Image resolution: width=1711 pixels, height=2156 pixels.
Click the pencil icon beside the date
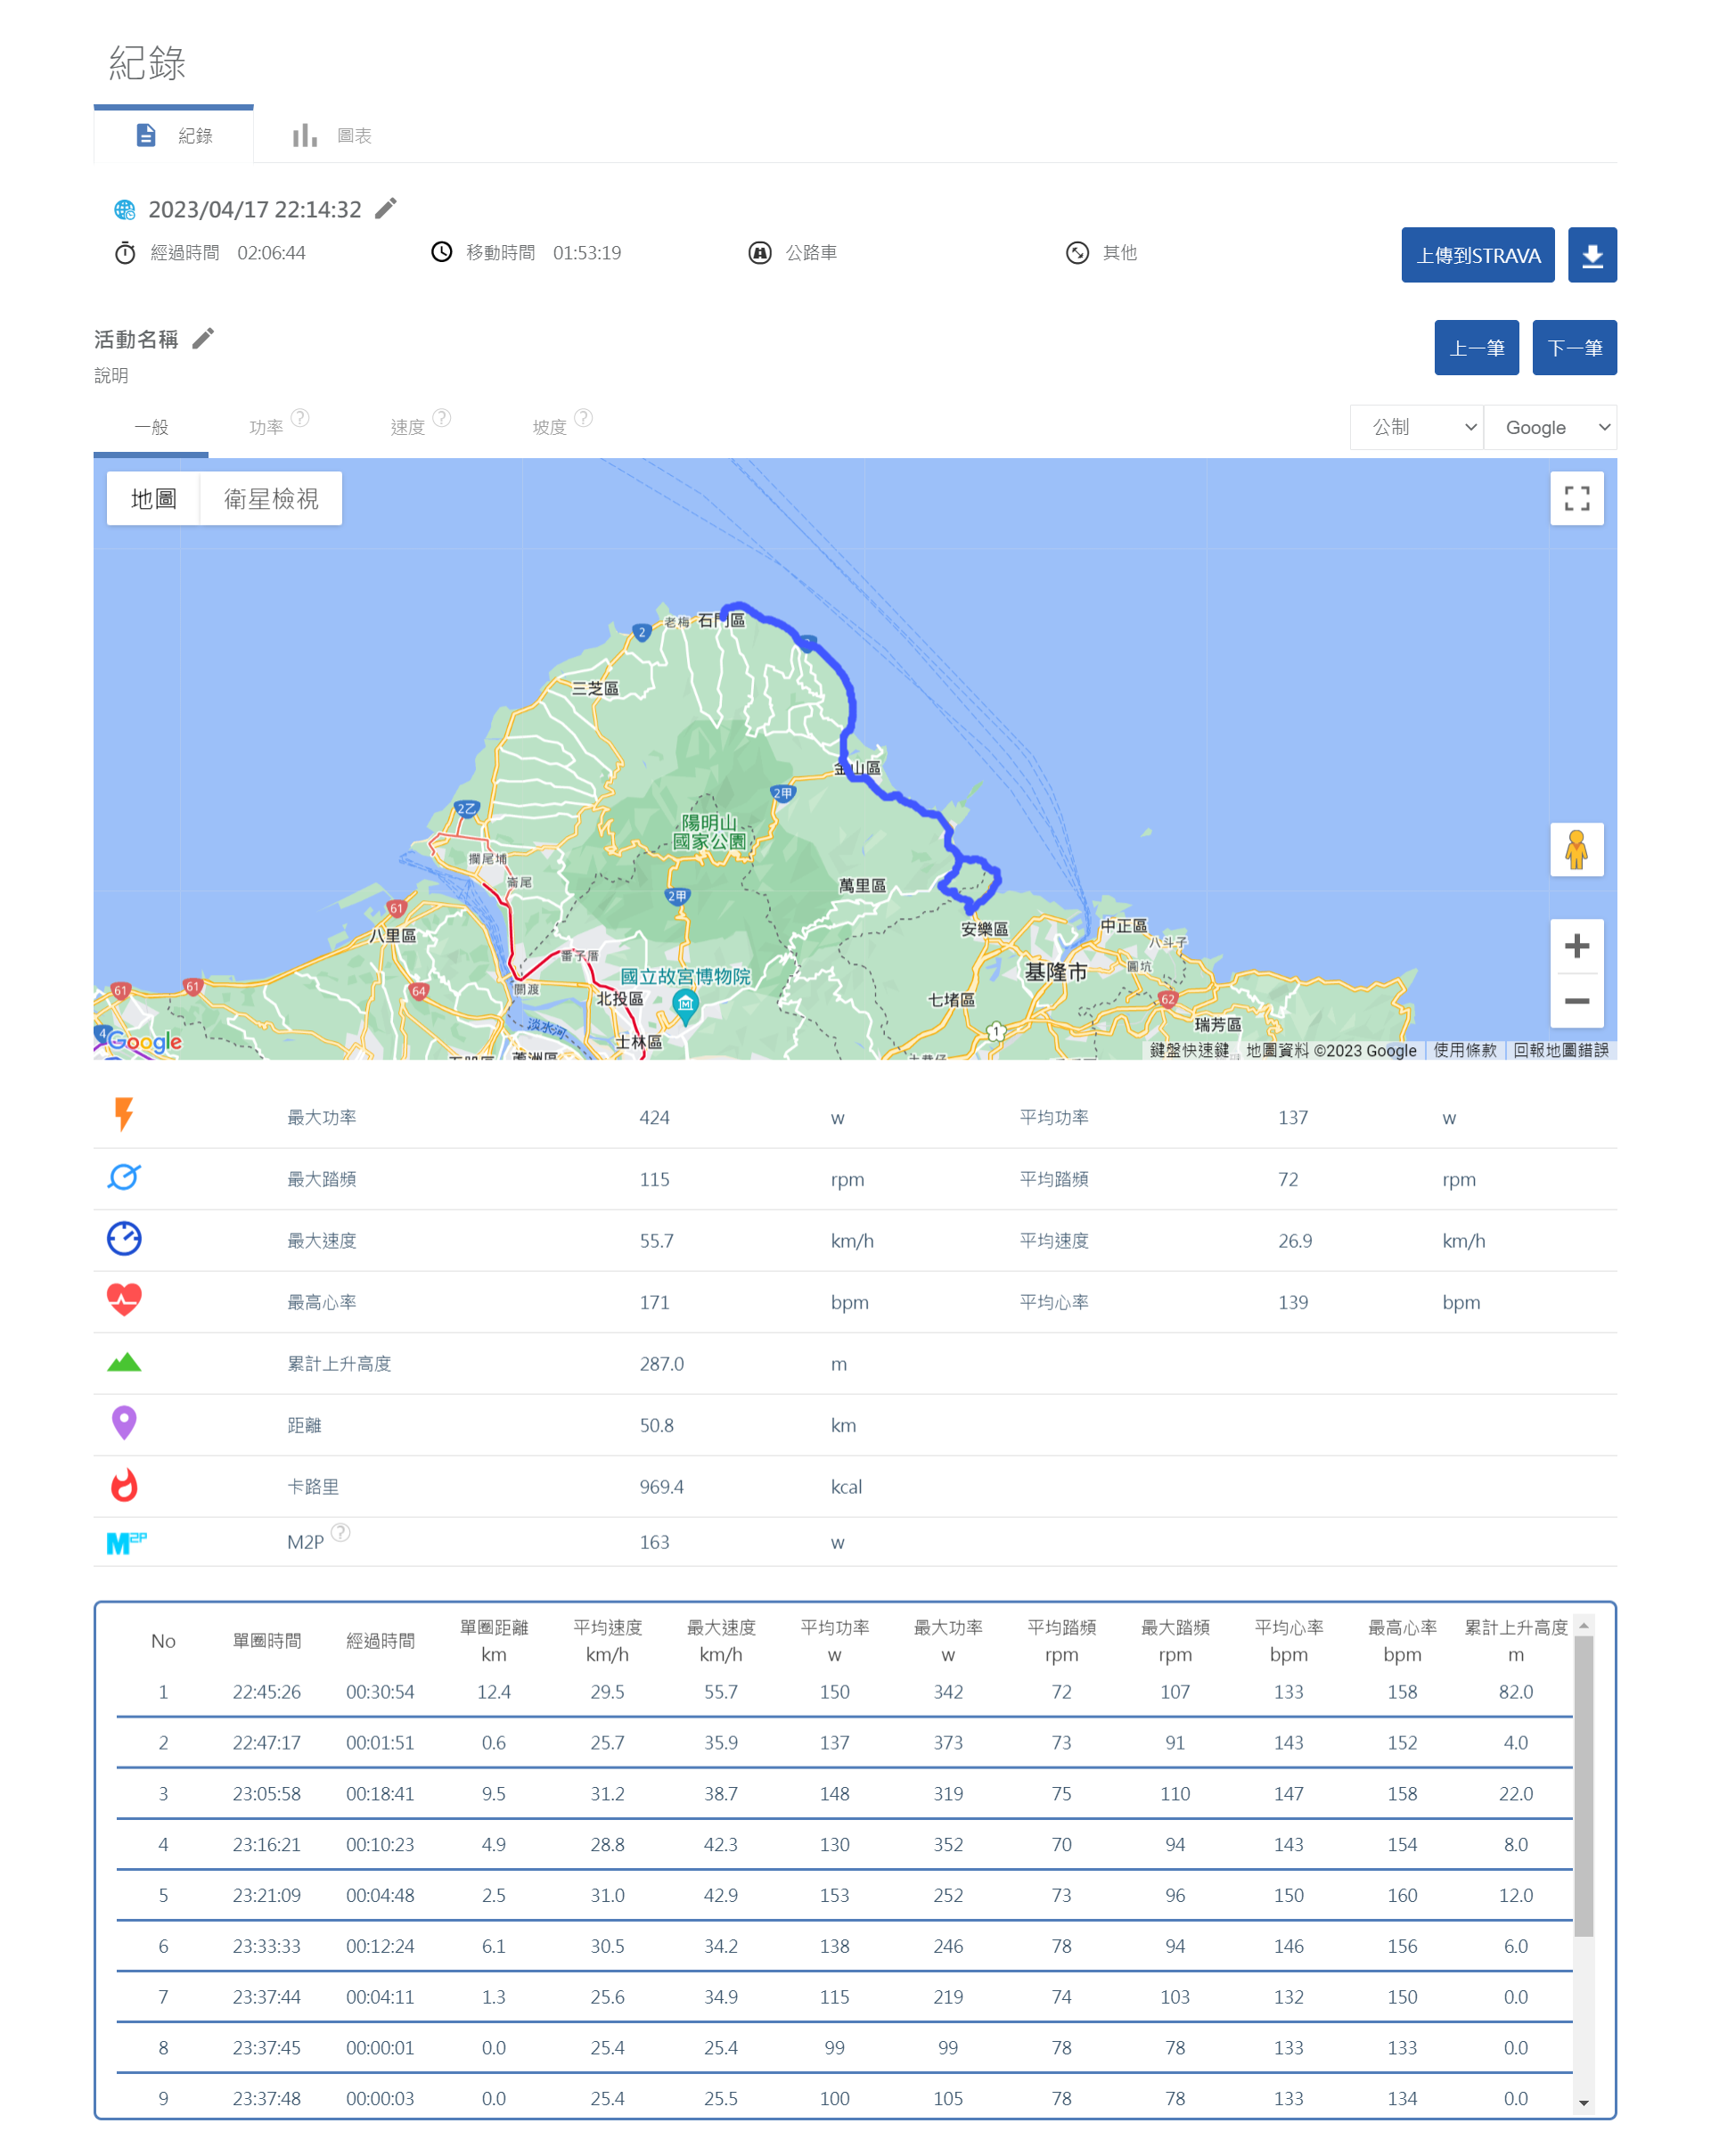pos(385,208)
